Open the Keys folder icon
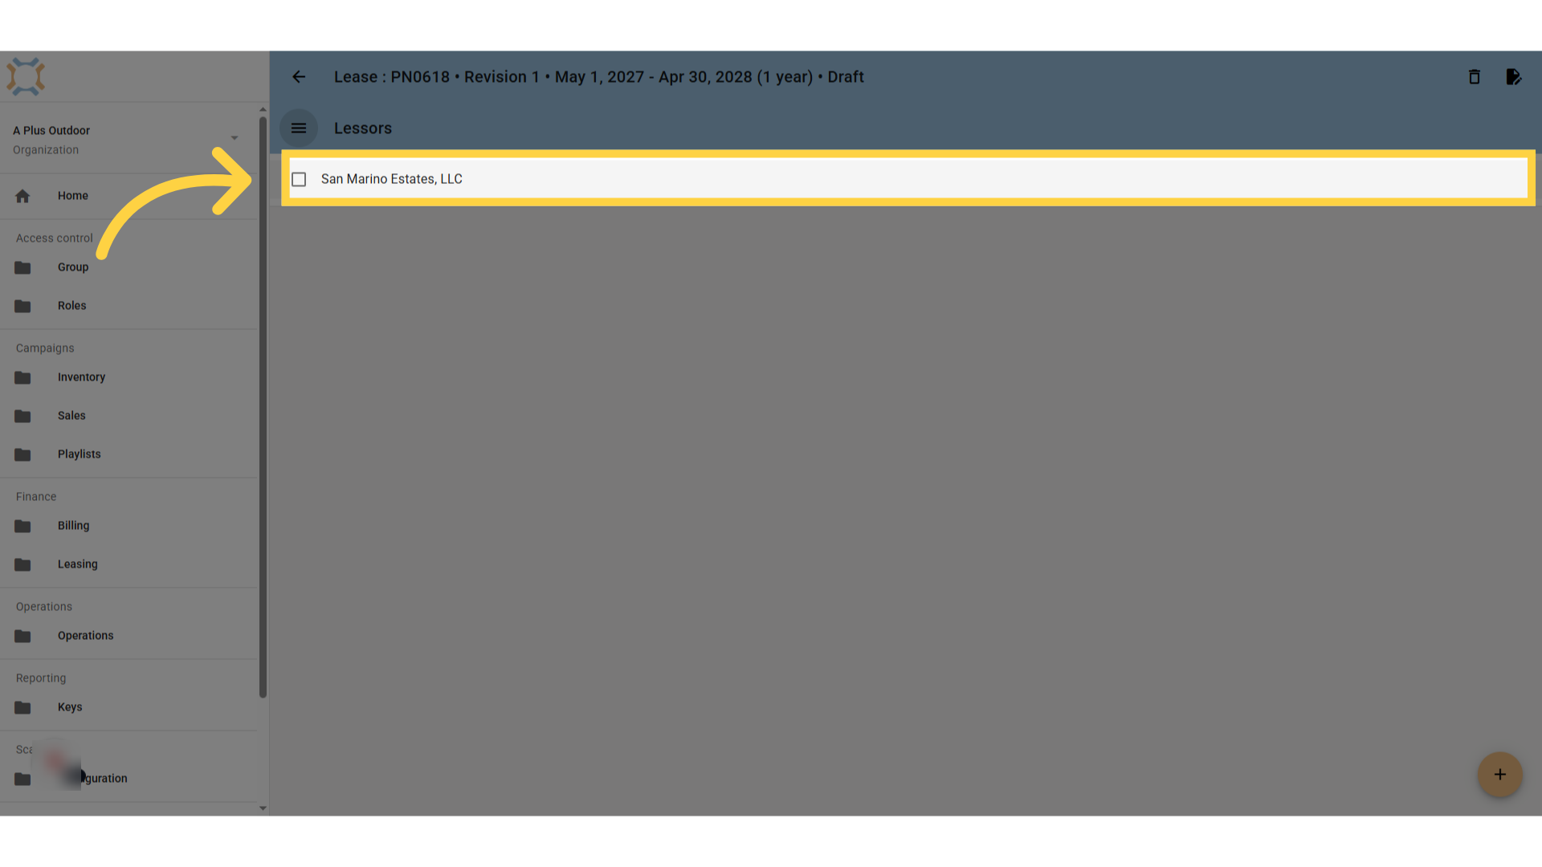Viewport: 1542px width, 867px height. (22, 707)
